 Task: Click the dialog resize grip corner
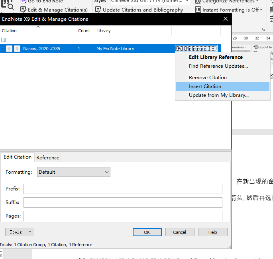tap(229, 246)
